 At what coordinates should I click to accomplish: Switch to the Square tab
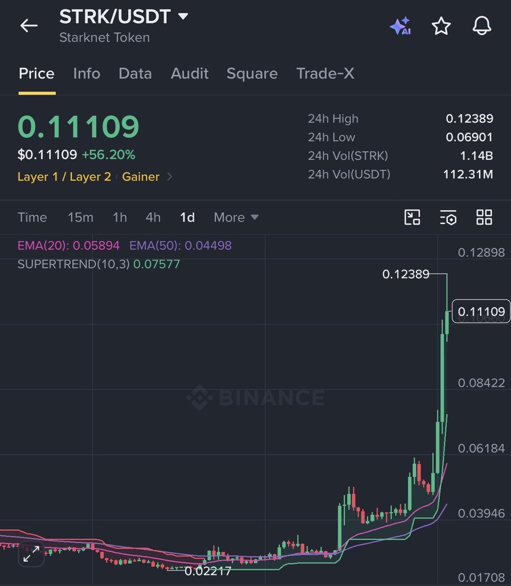252,74
